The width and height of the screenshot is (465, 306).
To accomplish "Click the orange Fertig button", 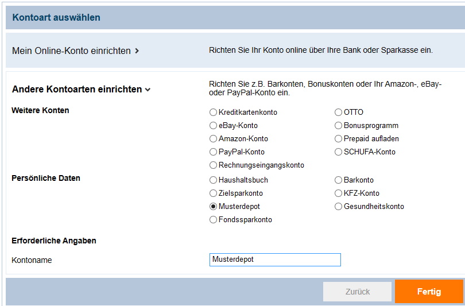I will coord(429,292).
